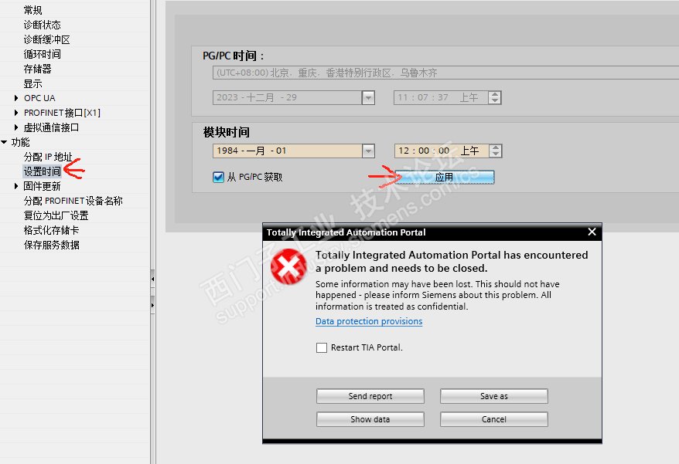The height and width of the screenshot is (464, 679).
Task: Open Data protection provisions link
Action: coord(369,321)
